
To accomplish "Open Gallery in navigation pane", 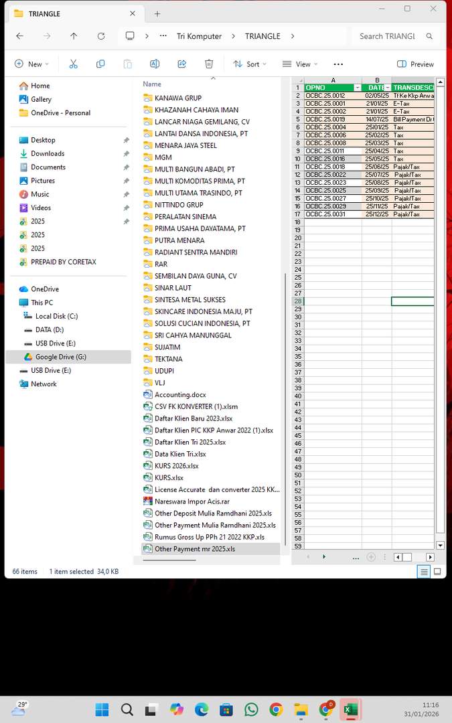I will (x=41, y=99).
